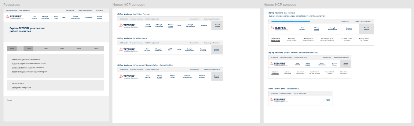This screenshot has height=126, width=414.
Task: Click Request Samples in the 6-item nav variant
Action: coord(217,76)
